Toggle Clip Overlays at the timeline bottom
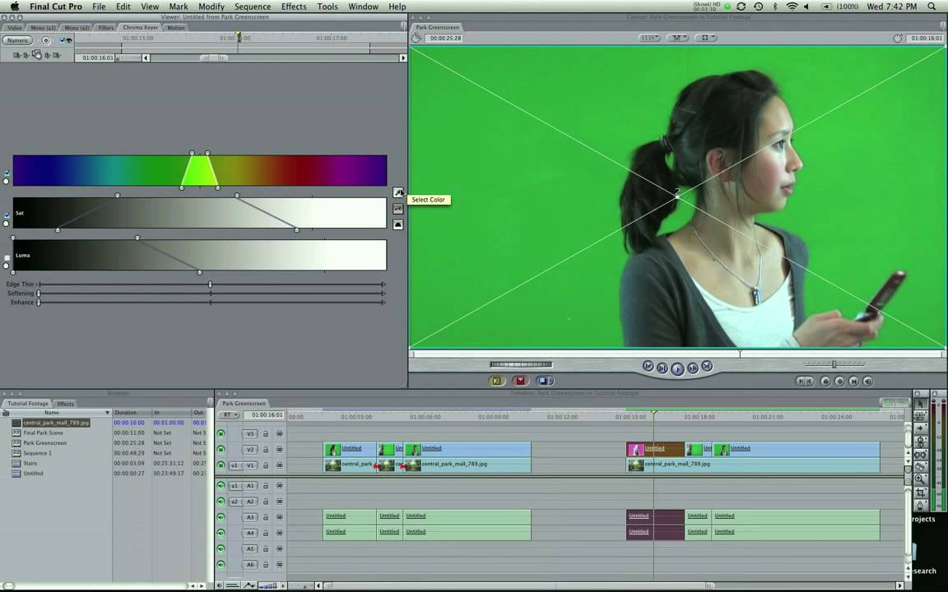Screen dimensions: 948x592 pyautogui.click(x=249, y=585)
